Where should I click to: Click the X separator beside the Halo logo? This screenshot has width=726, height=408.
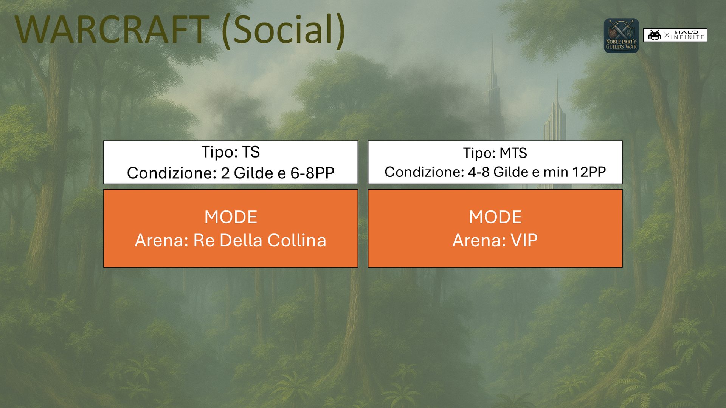coord(667,35)
